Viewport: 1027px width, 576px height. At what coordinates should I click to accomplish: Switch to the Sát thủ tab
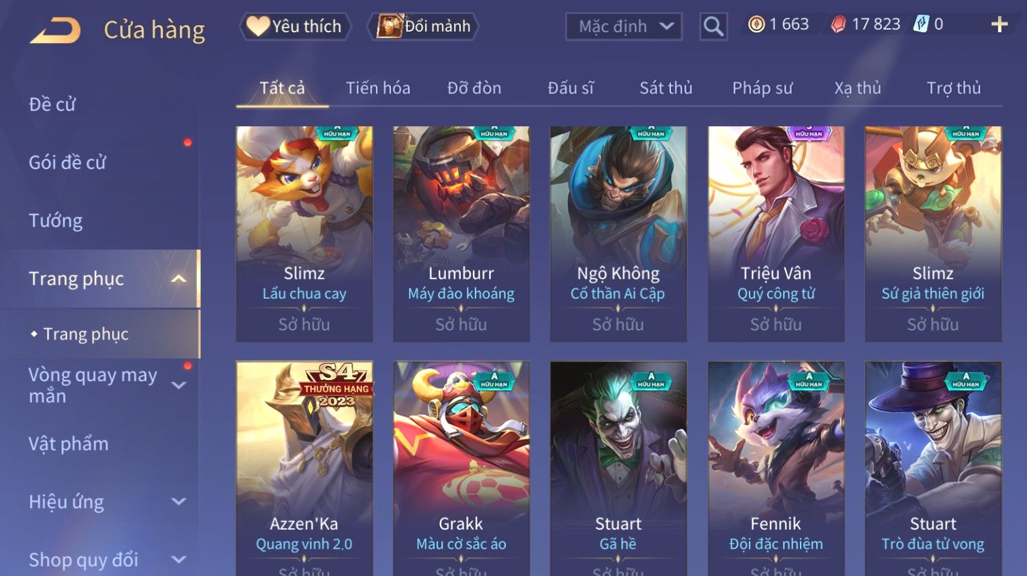point(666,88)
